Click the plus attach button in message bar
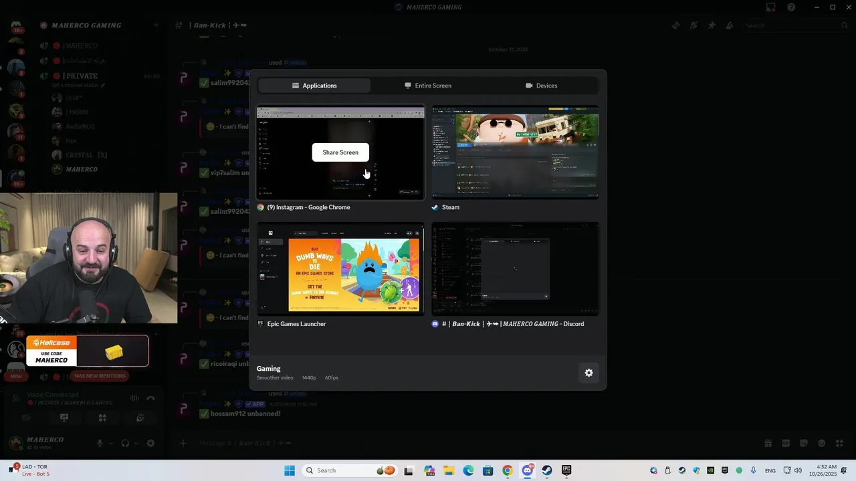Image resolution: width=856 pixels, height=481 pixels. pyautogui.click(x=183, y=443)
